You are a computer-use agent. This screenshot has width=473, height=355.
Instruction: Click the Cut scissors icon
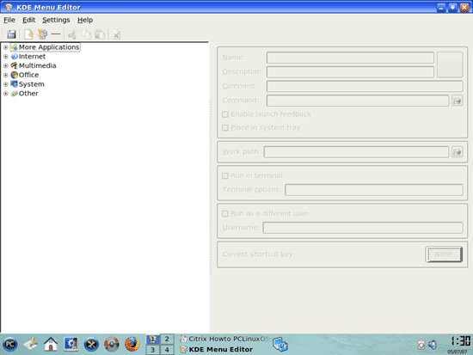pyautogui.click(x=72, y=34)
